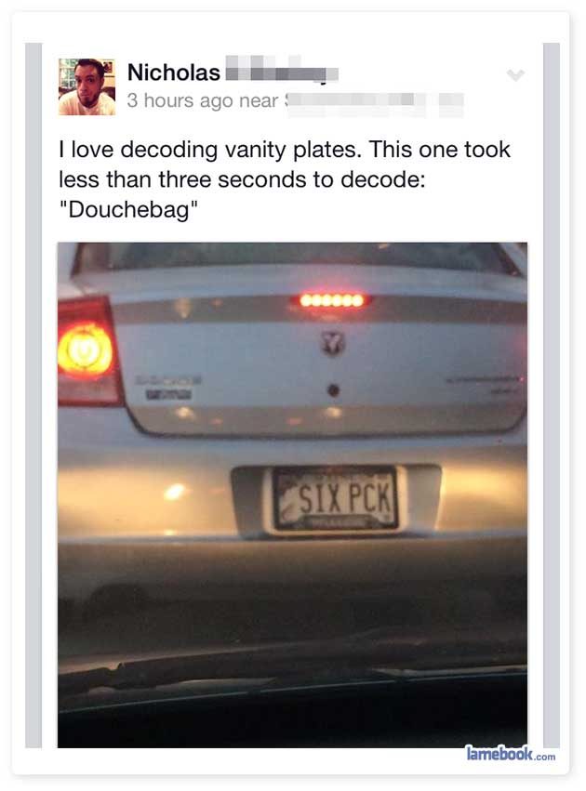Click the model badge on trunk right

tap(483, 382)
